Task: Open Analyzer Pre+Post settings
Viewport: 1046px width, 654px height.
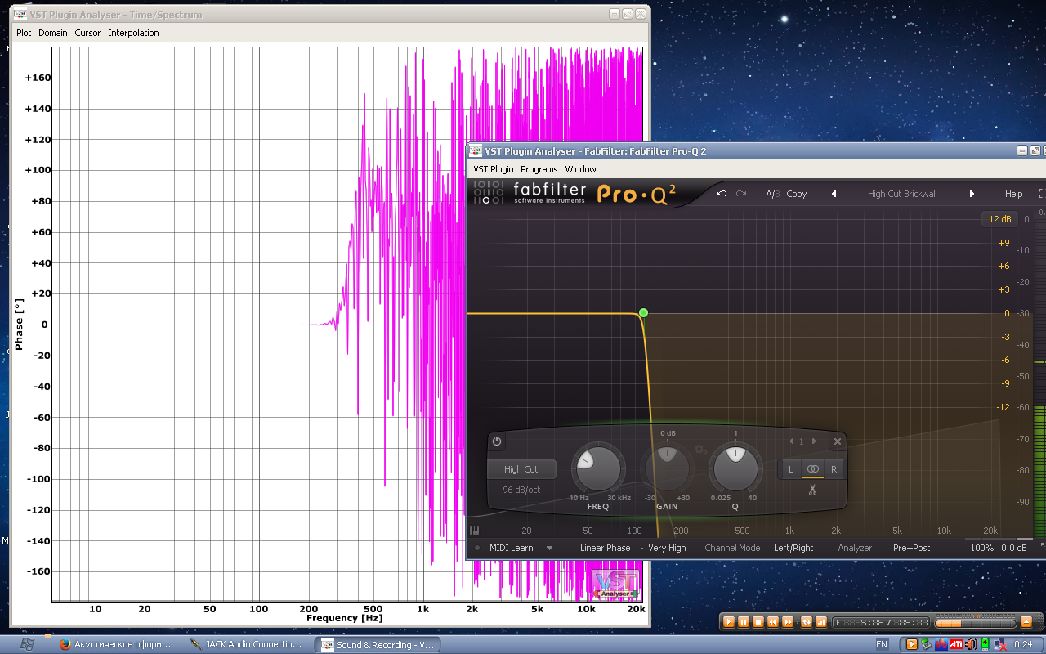Action: pos(911,548)
